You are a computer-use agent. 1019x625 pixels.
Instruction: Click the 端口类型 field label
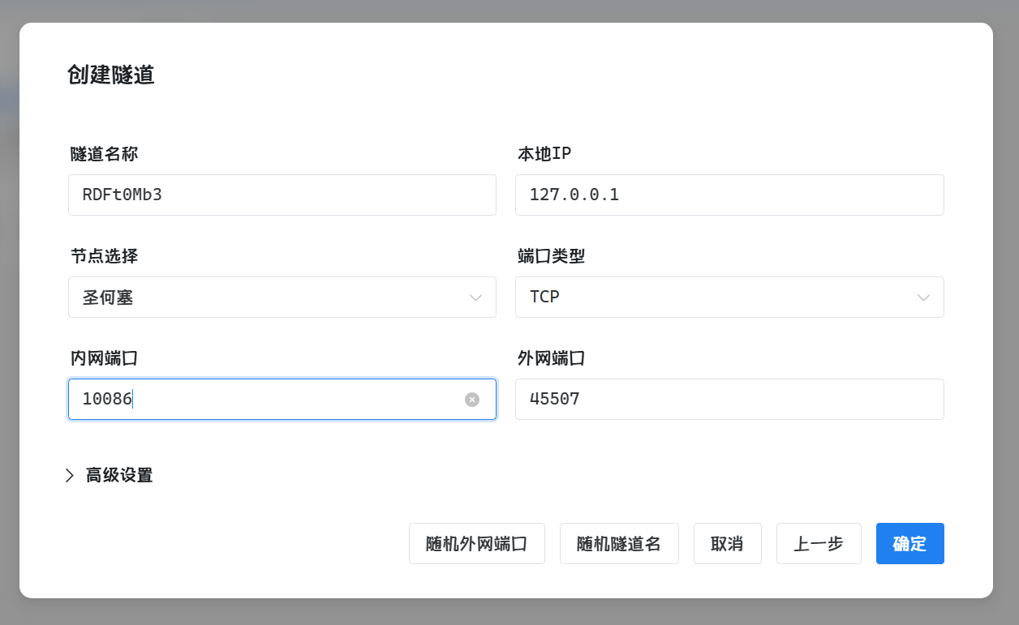(551, 256)
